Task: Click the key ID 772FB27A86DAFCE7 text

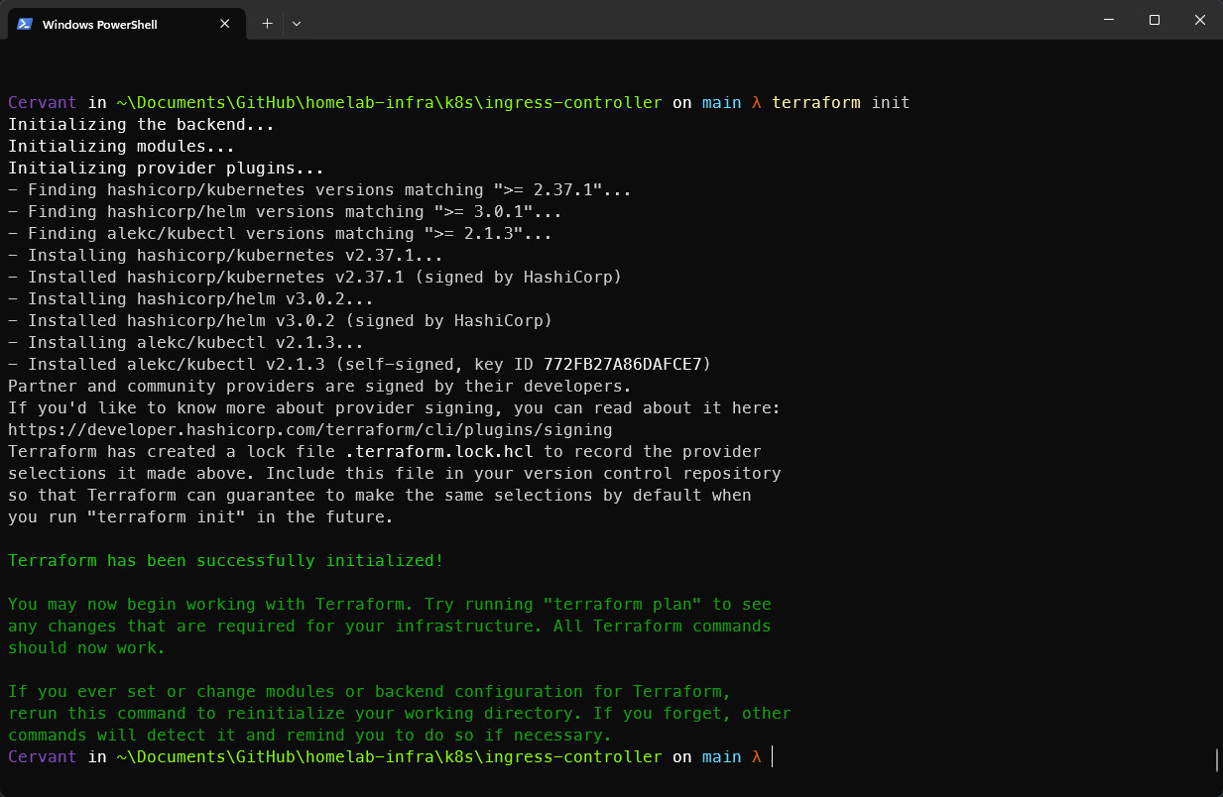Action: [x=627, y=365]
